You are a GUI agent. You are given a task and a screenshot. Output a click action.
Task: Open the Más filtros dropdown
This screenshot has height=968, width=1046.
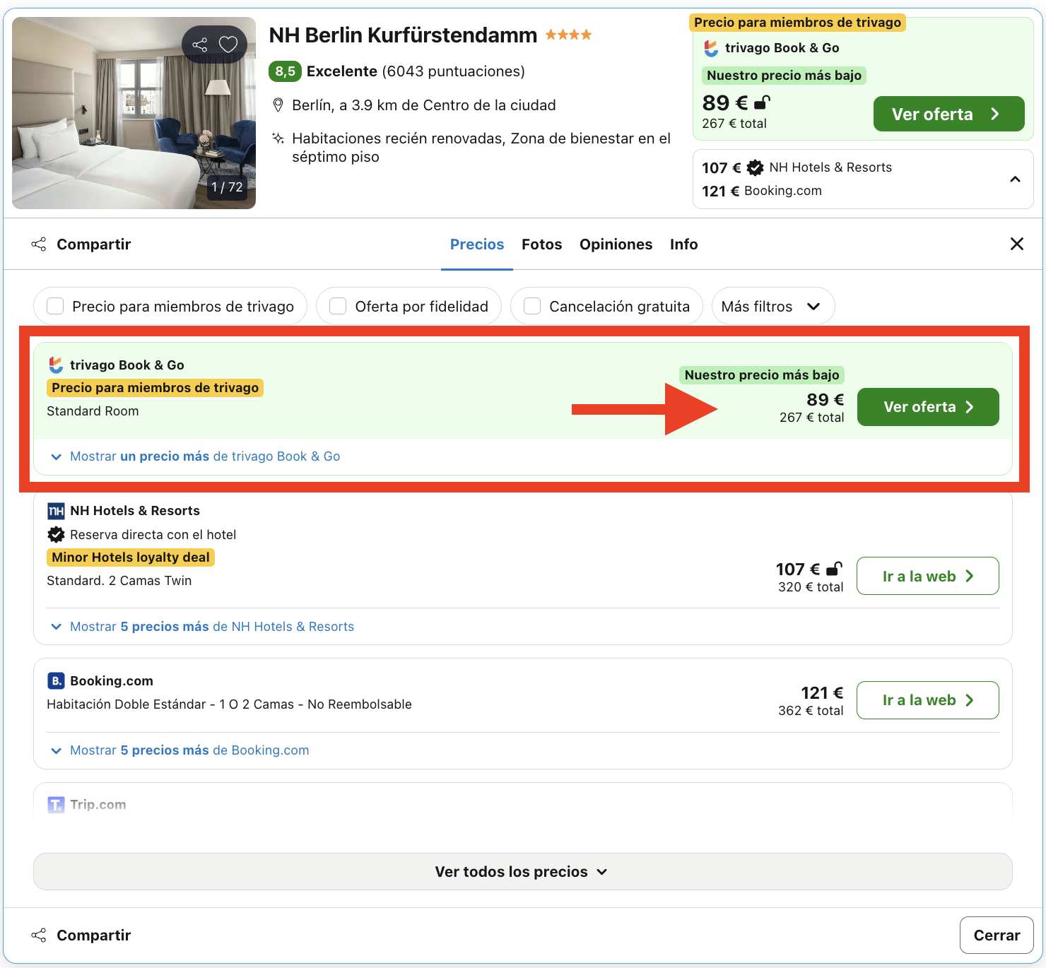pos(772,306)
